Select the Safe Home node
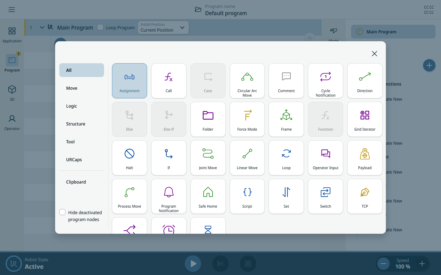Viewport: 441px width, 275px height. click(208, 196)
